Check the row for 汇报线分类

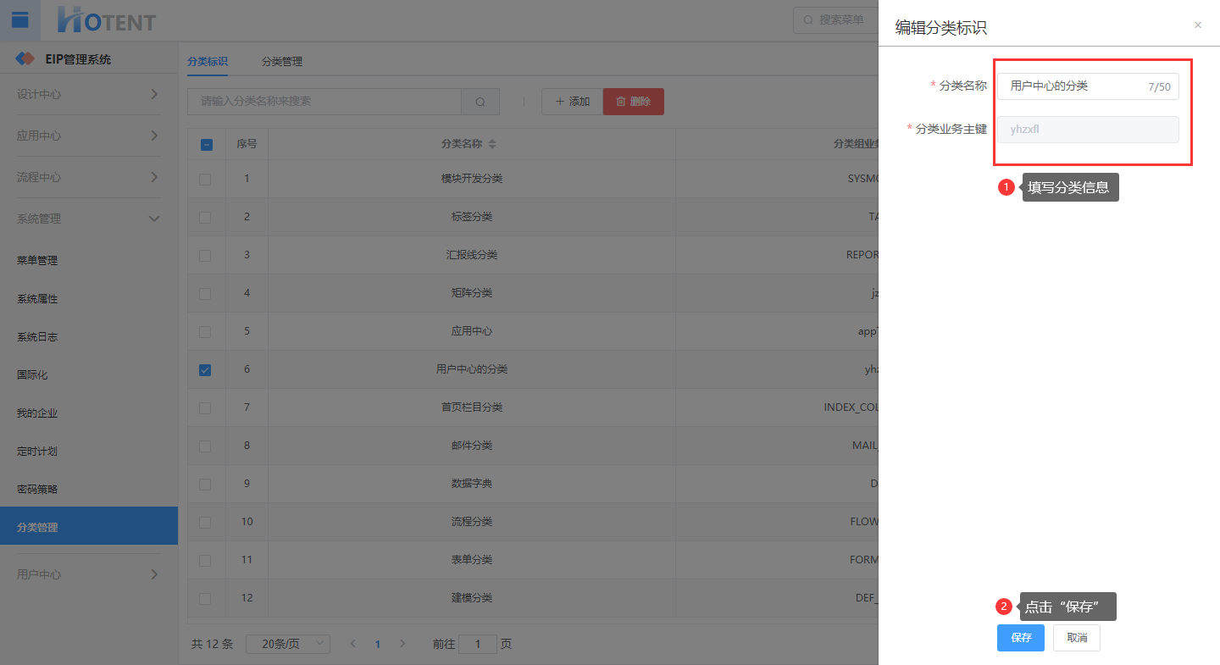pos(205,256)
